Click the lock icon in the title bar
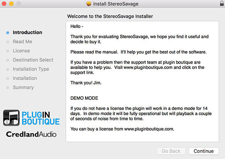This screenshot has height=159, width=225. point(220,4)
